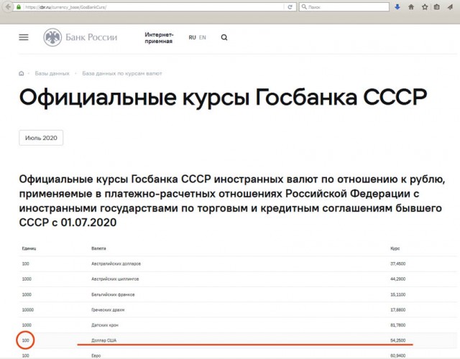The width and height of the screenshot is (460, 359).
Task: Click the browser search box magnifier icon
Action: point(304,6)
